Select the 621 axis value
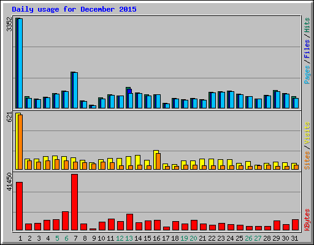The height and width of the screenshot is (245, 314). click(9, 117)
